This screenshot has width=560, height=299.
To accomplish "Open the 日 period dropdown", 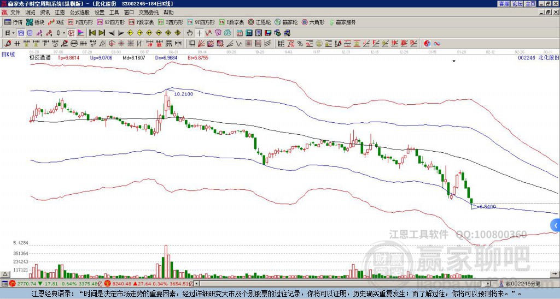I will (x=10, y=33).
